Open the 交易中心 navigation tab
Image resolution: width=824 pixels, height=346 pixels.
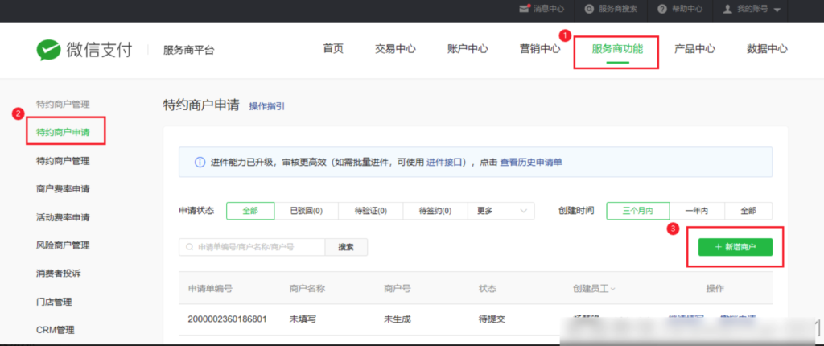[395, 49]
